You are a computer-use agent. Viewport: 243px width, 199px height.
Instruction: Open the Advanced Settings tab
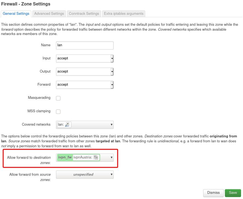(49, 14)
